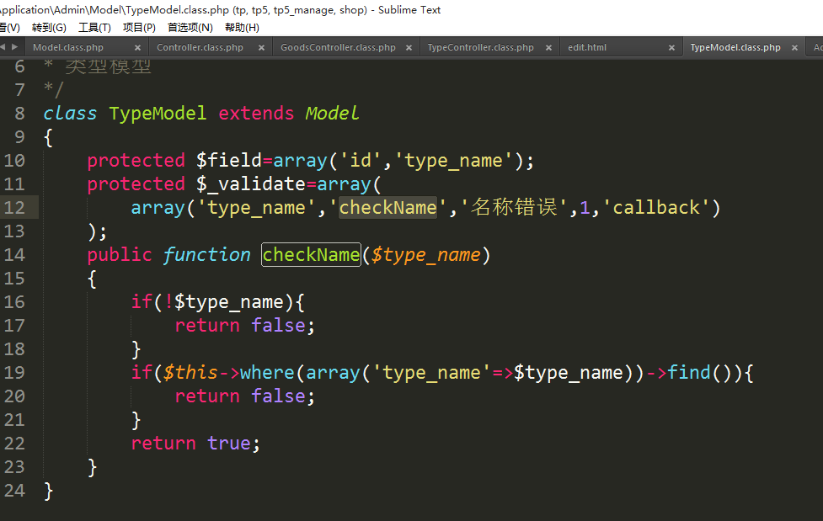The width and height of the screenshot is (823, 521).
Task: Close the GoodsController.class.php tab
Action: [409, 48]
